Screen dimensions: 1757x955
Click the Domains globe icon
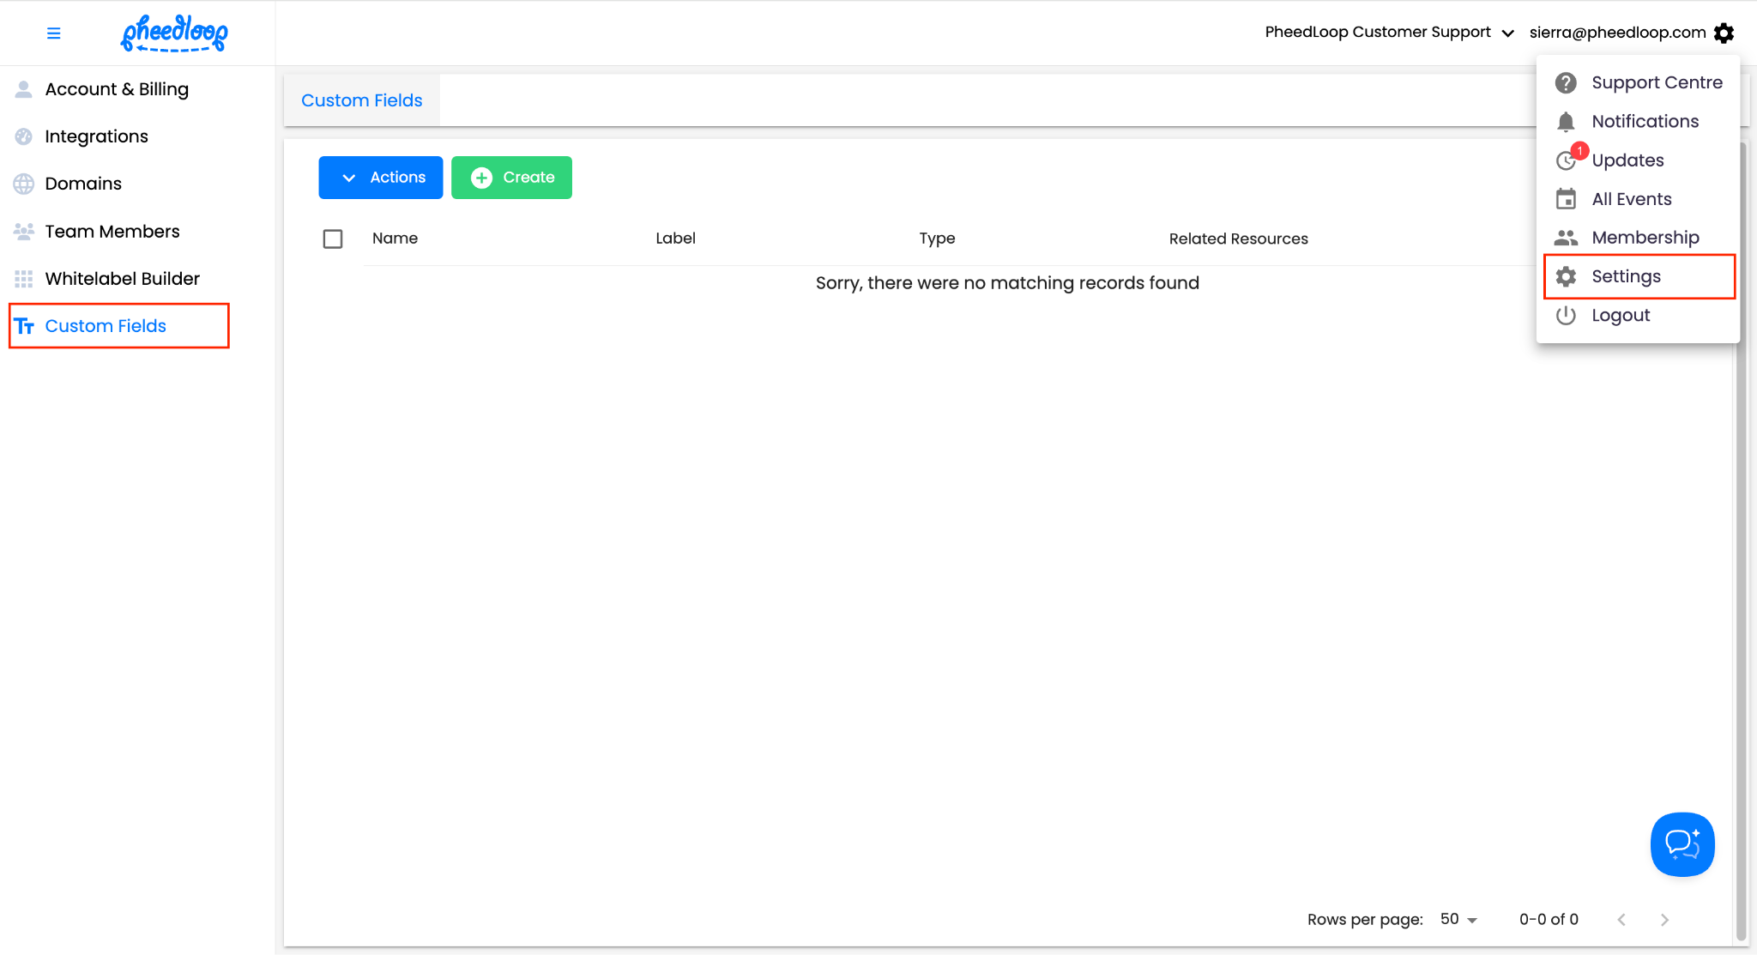(x=24, y=184)
